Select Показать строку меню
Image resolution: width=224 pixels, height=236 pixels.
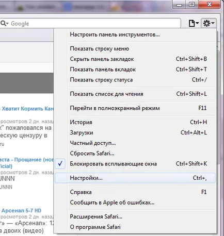[135, 48]
